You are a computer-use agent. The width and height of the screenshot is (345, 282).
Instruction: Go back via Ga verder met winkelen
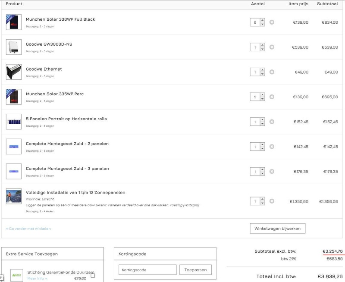click(x=28, y=229)
